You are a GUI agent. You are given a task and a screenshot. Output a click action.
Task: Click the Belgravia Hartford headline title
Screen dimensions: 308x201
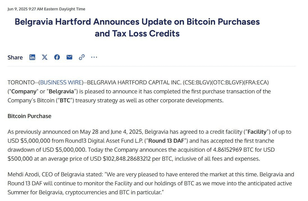[137, 27]
